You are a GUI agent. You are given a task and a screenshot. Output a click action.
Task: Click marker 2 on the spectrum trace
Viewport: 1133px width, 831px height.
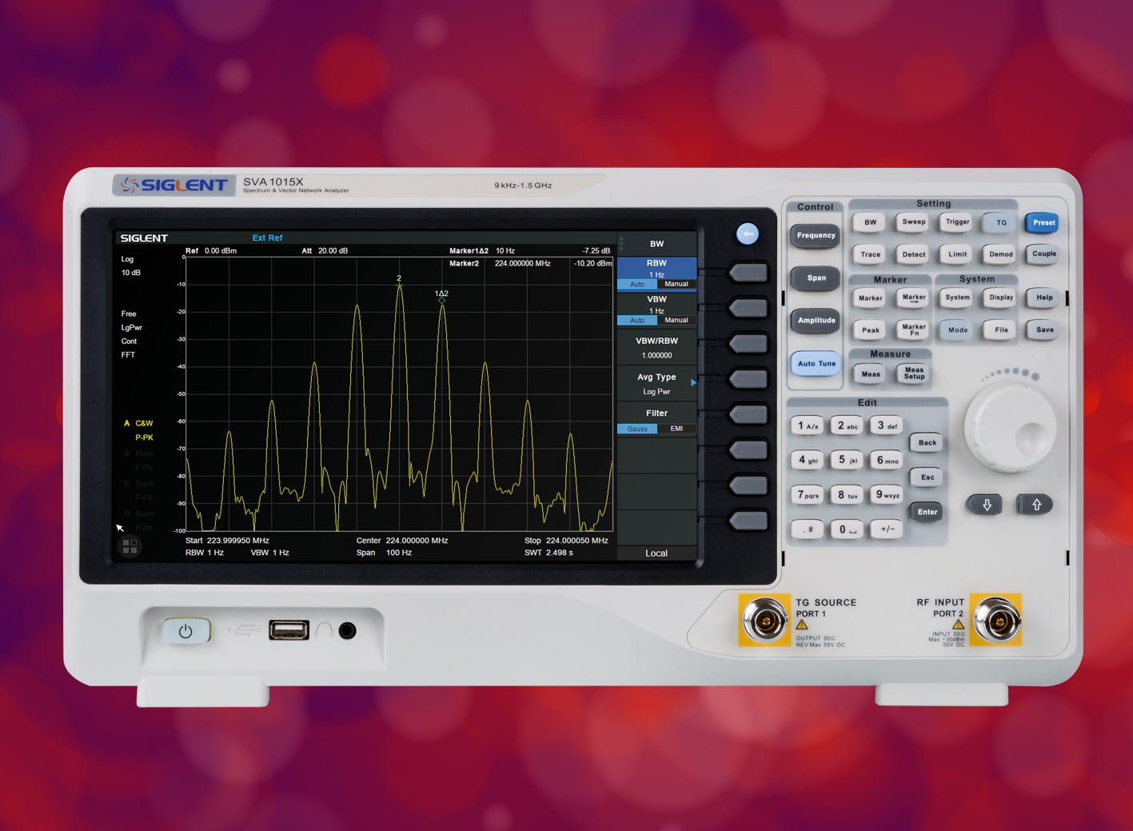click(x=399, y=281)
